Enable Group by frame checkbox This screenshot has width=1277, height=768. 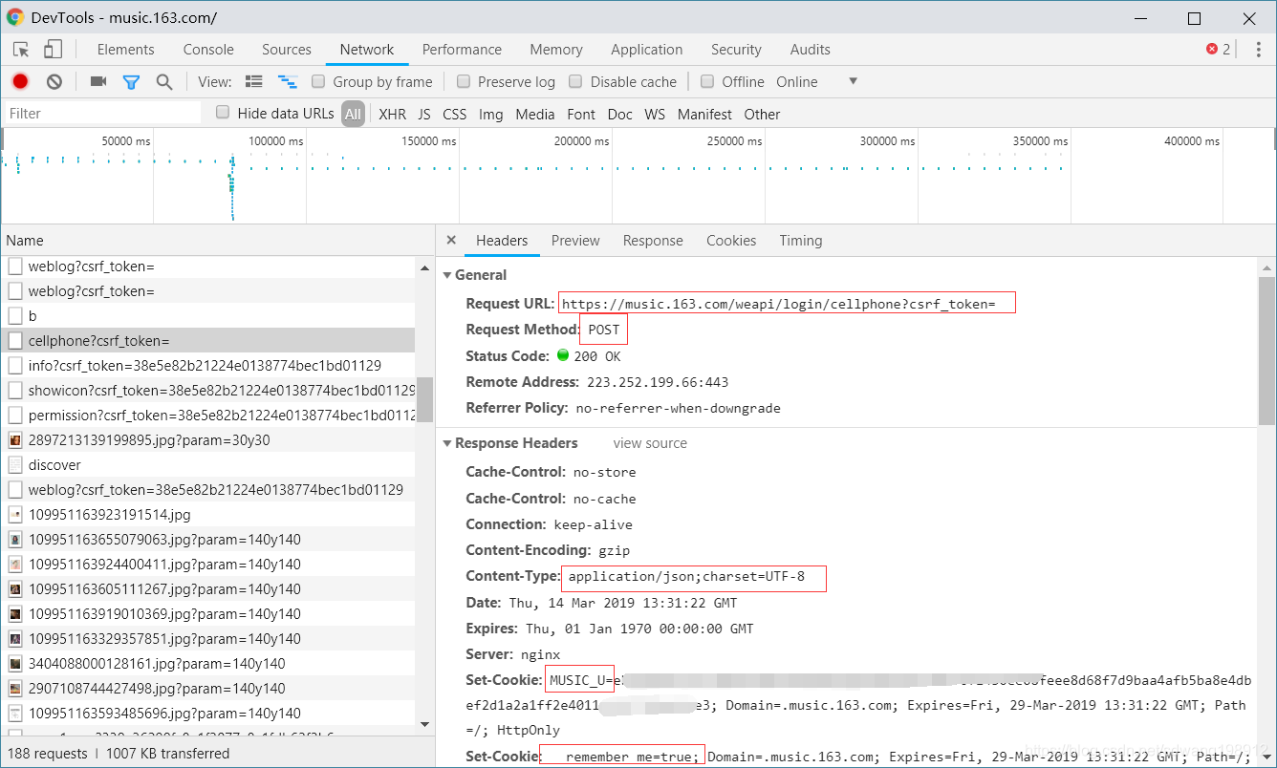(x=318, y=81)
